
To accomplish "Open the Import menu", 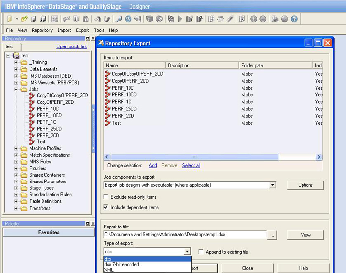I will click(64, 30).
